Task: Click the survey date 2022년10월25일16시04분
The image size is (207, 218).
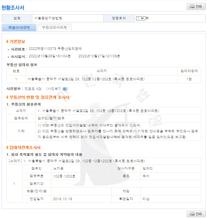Action: (x=50, y=56)
